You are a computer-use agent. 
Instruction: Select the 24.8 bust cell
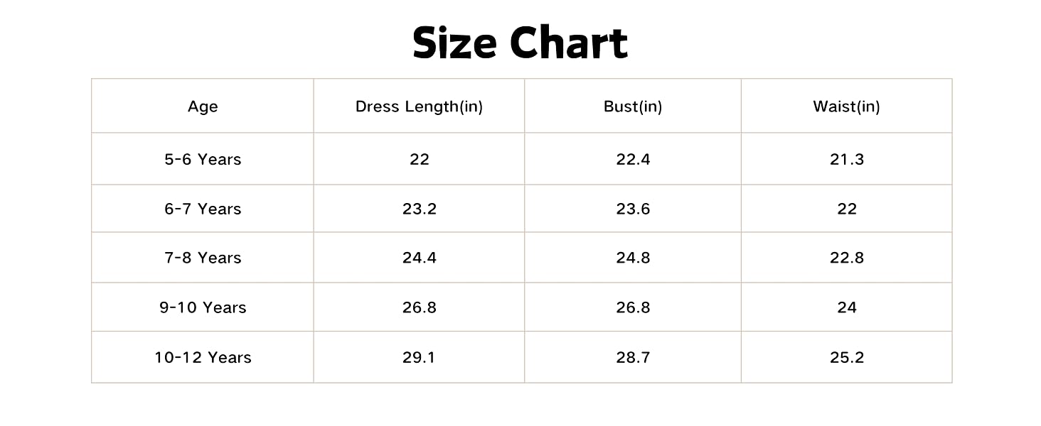tap(633, 258)
